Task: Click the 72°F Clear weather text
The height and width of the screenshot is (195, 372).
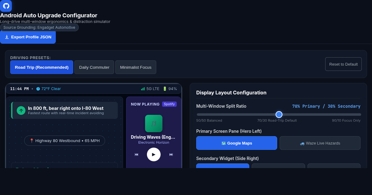Action: (x=51, y=89)
